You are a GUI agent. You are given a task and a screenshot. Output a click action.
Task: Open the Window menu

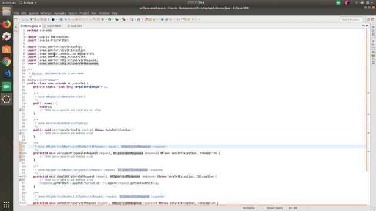point(104,13)
